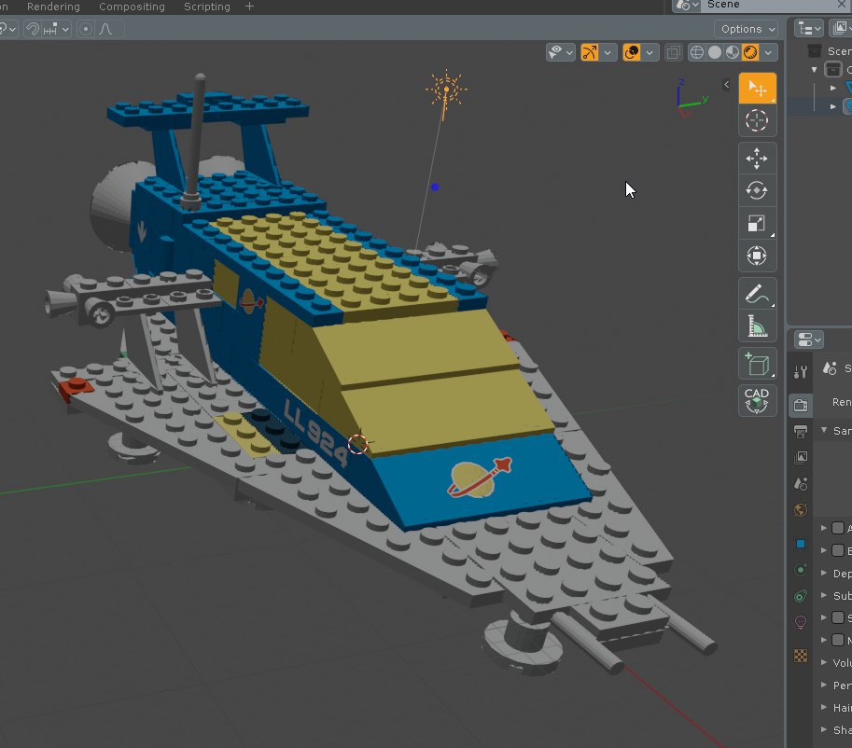
Task: Enable the checkbox beneath the Subsurface row
Action: 838,617
